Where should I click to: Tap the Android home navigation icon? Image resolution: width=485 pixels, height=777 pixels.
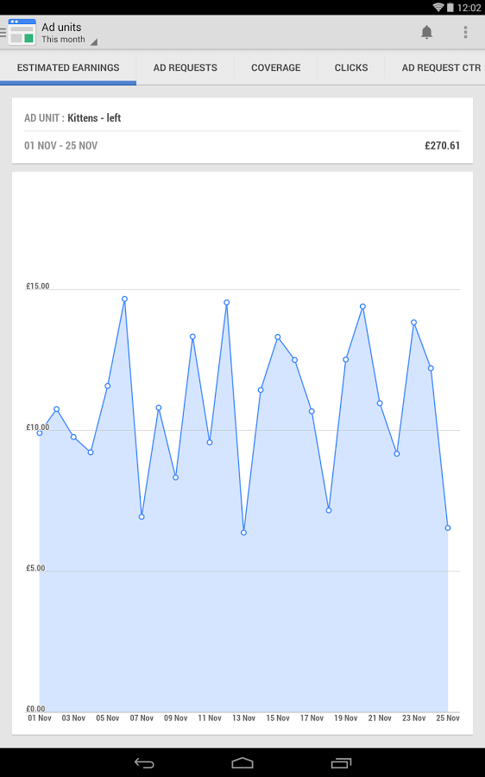[x=243, y=762]
